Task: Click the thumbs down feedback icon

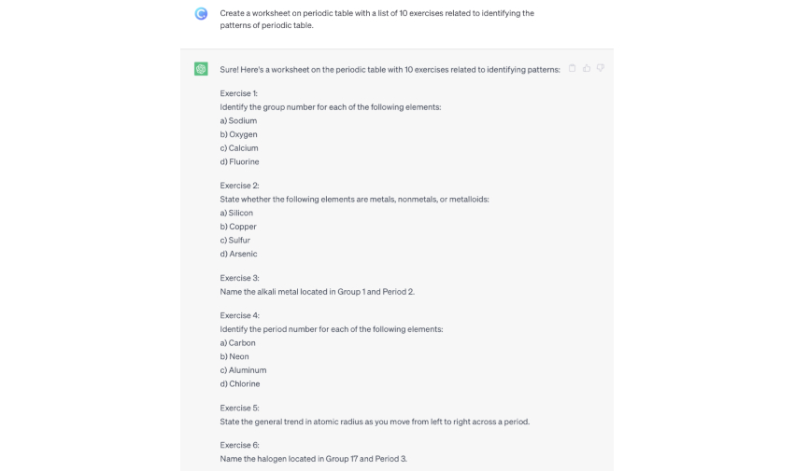Action: click(601, 68)
